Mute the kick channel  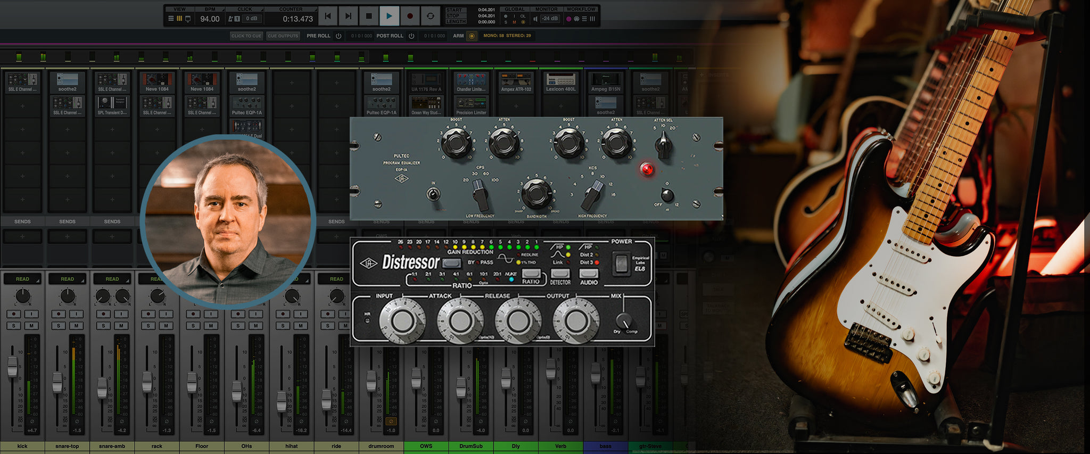(x=31, y=325)
